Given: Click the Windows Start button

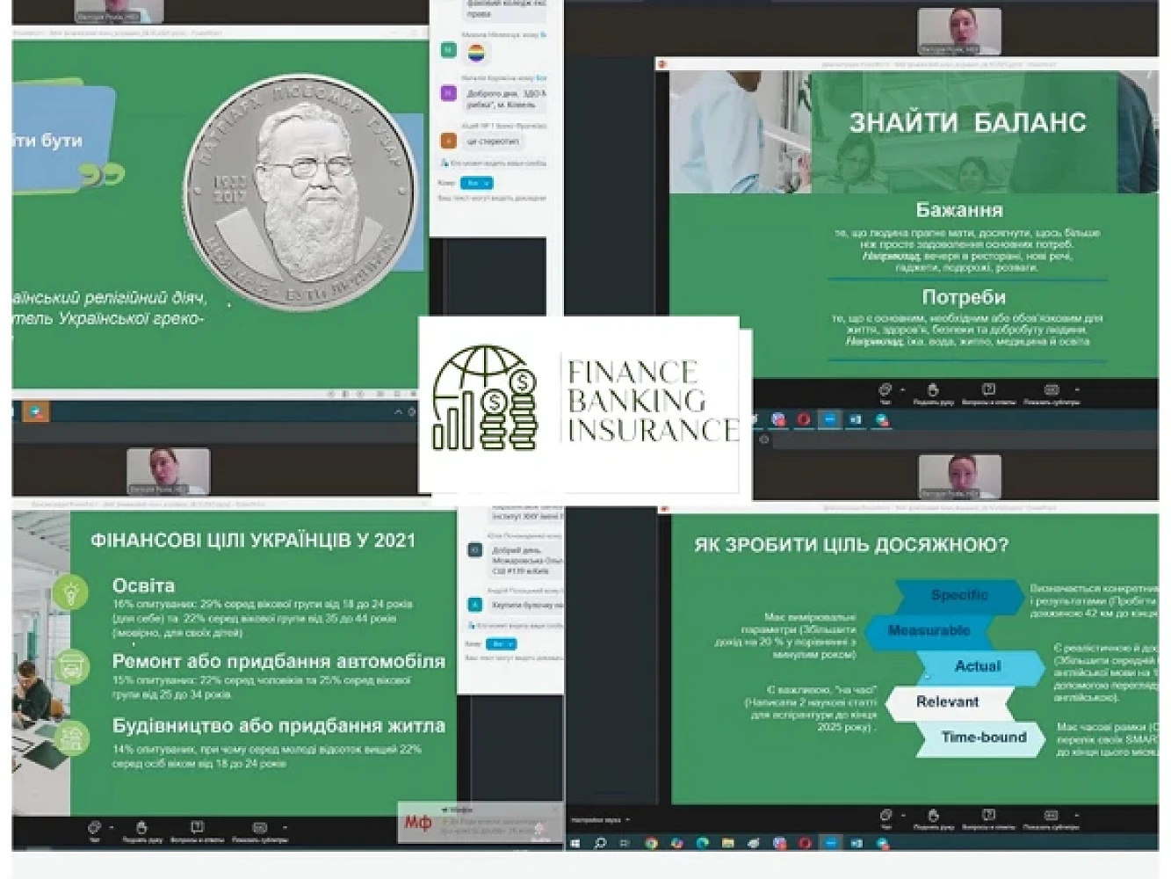Looking at the screenshot, I should [x=575, y=843].
